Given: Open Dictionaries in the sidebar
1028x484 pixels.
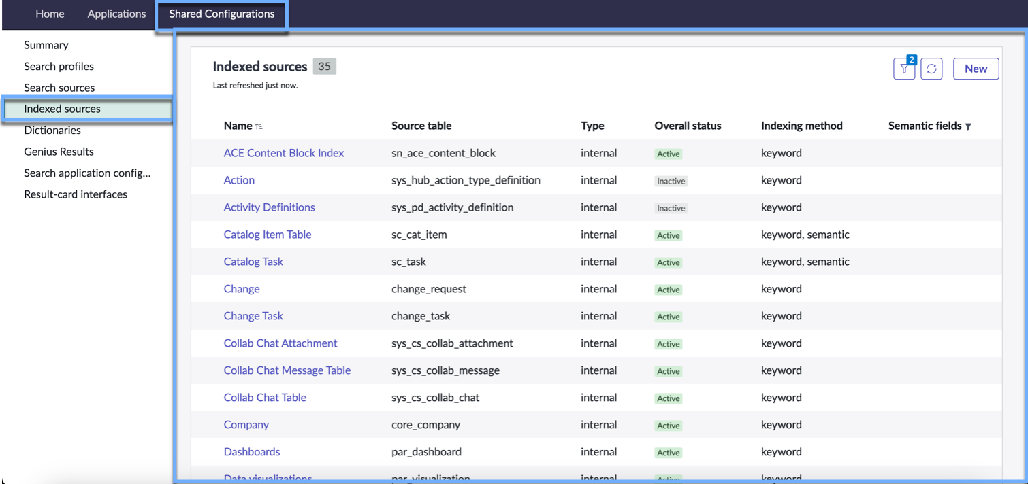Looking at the screenshot, I should coord(52,131).
